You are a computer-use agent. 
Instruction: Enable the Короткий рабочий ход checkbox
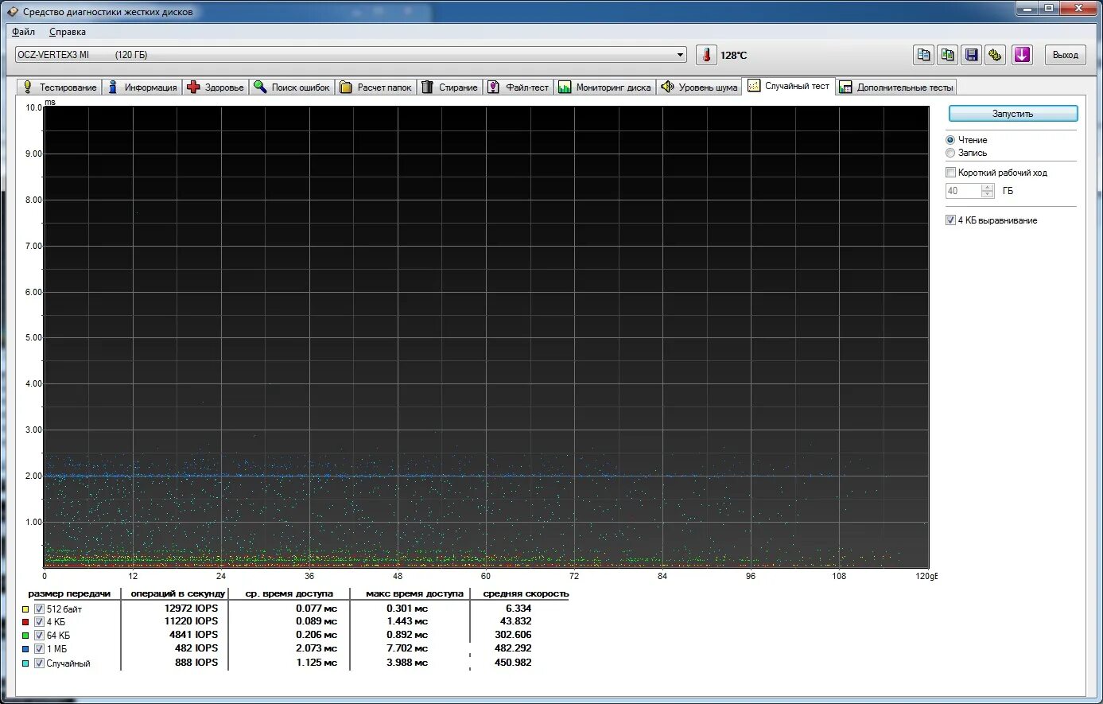point(950,173)
